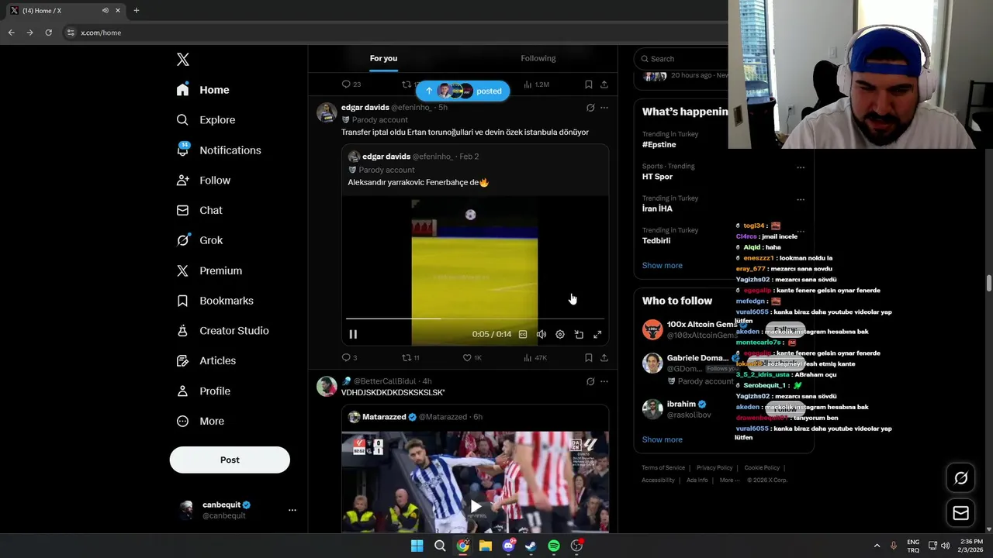Image resolution: width=993 pixels, height=558 pixels.
Task: Open more options on BetterCallBidul post
Action: (x=604, y=381)
